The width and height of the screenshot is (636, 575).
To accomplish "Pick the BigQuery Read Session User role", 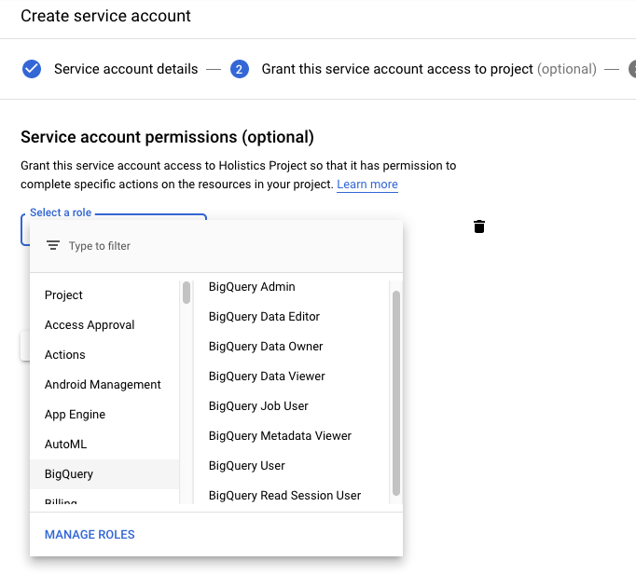I will point(284,496).
